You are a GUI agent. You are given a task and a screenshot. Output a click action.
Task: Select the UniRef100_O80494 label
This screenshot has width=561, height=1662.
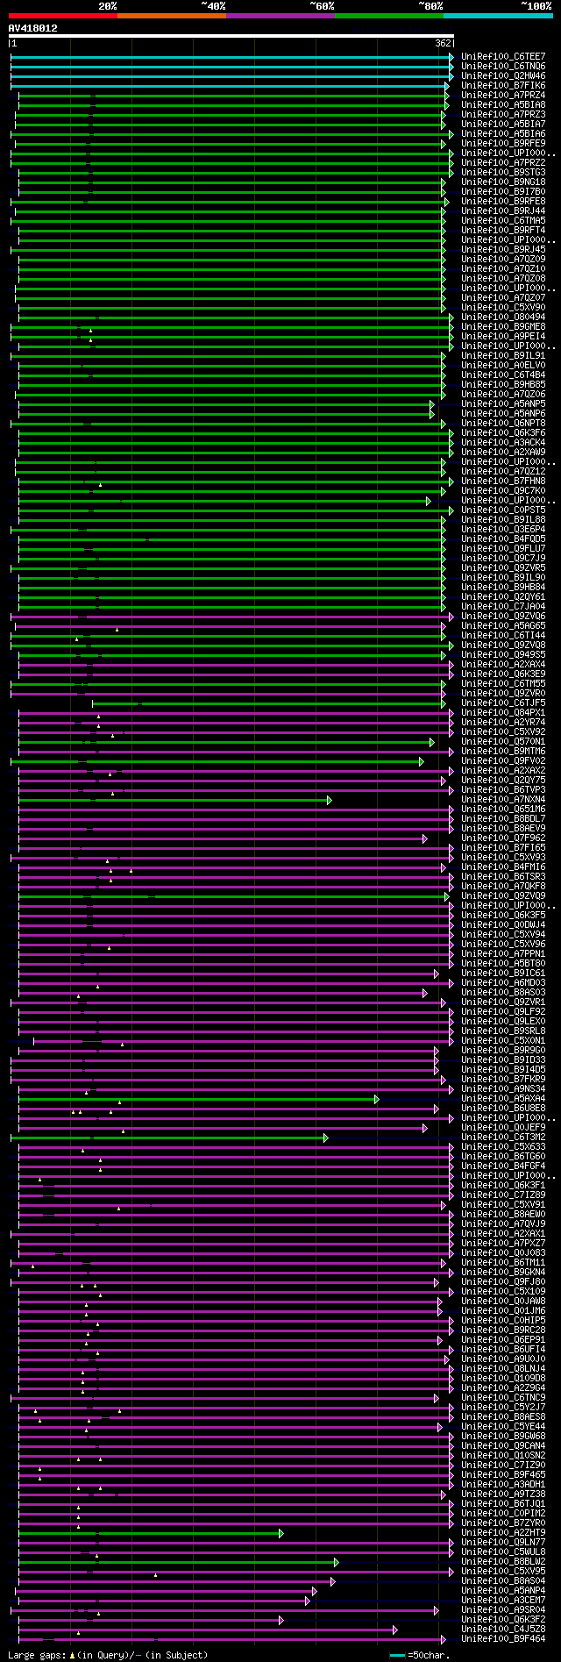[503, 317]
